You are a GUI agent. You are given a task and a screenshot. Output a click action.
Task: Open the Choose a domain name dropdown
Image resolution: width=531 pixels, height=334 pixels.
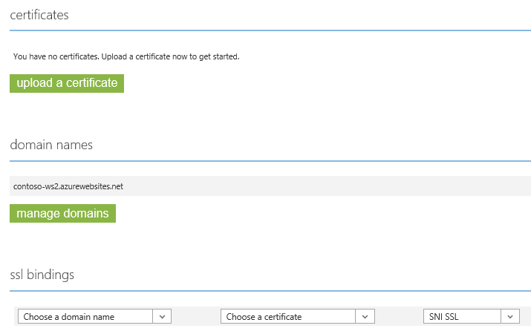coord(86,316)
